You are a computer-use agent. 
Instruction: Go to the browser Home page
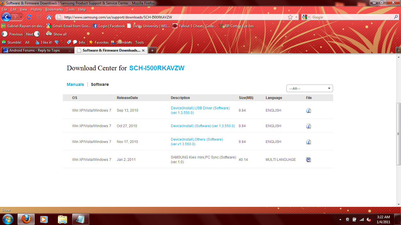pos(49,17)
